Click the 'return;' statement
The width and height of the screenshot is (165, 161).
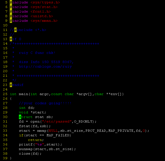pos(36,140)
